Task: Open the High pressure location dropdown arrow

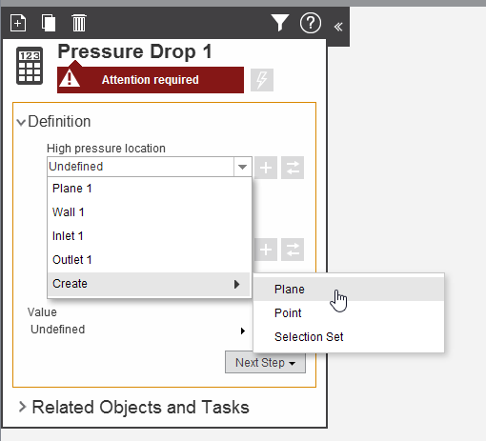Action: 243,167
